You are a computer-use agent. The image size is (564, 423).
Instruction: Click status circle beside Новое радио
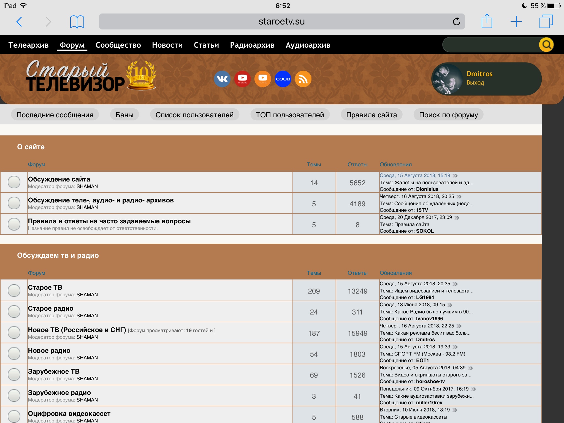click(14, 354)
